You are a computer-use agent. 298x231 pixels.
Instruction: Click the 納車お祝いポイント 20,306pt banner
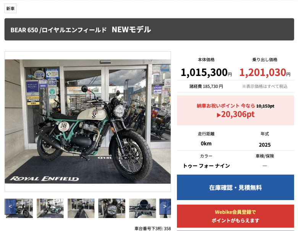point(235,110)
